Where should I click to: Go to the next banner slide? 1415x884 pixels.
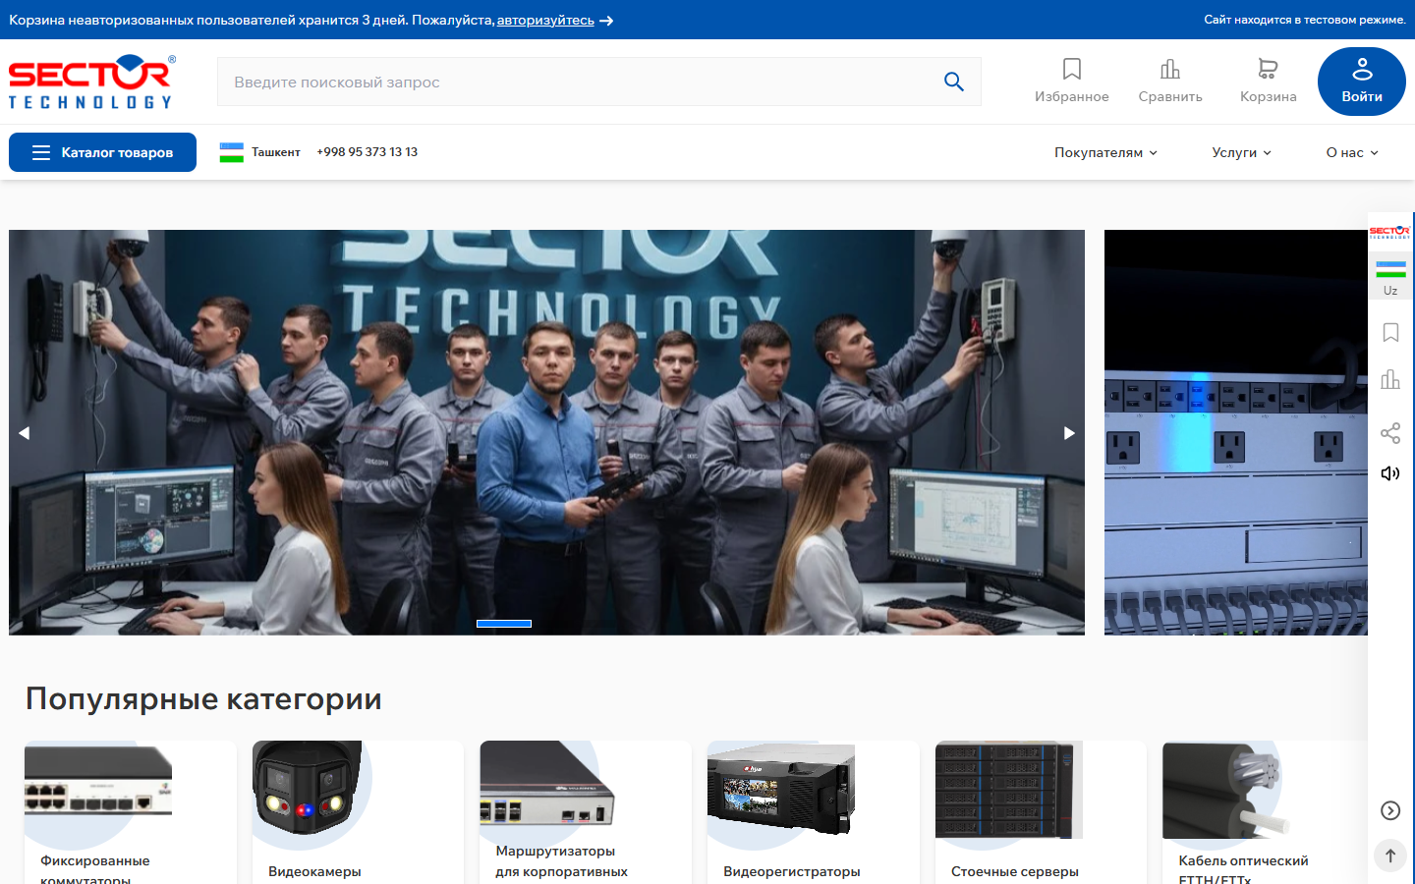(1069, 433)
